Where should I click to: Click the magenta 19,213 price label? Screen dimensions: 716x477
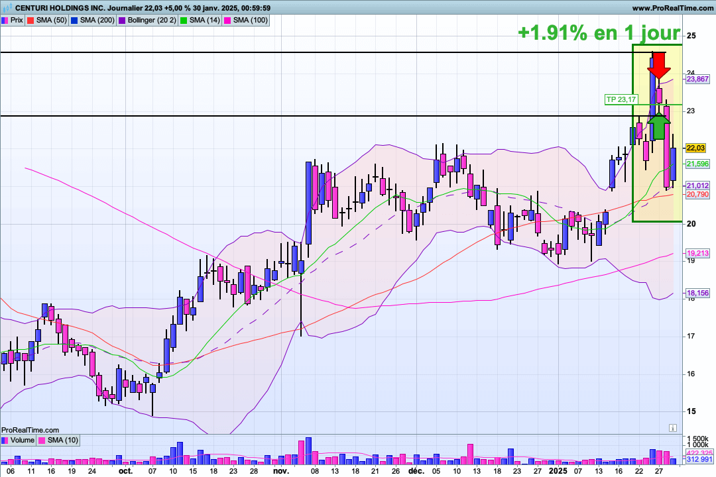[x=697, y=253]
